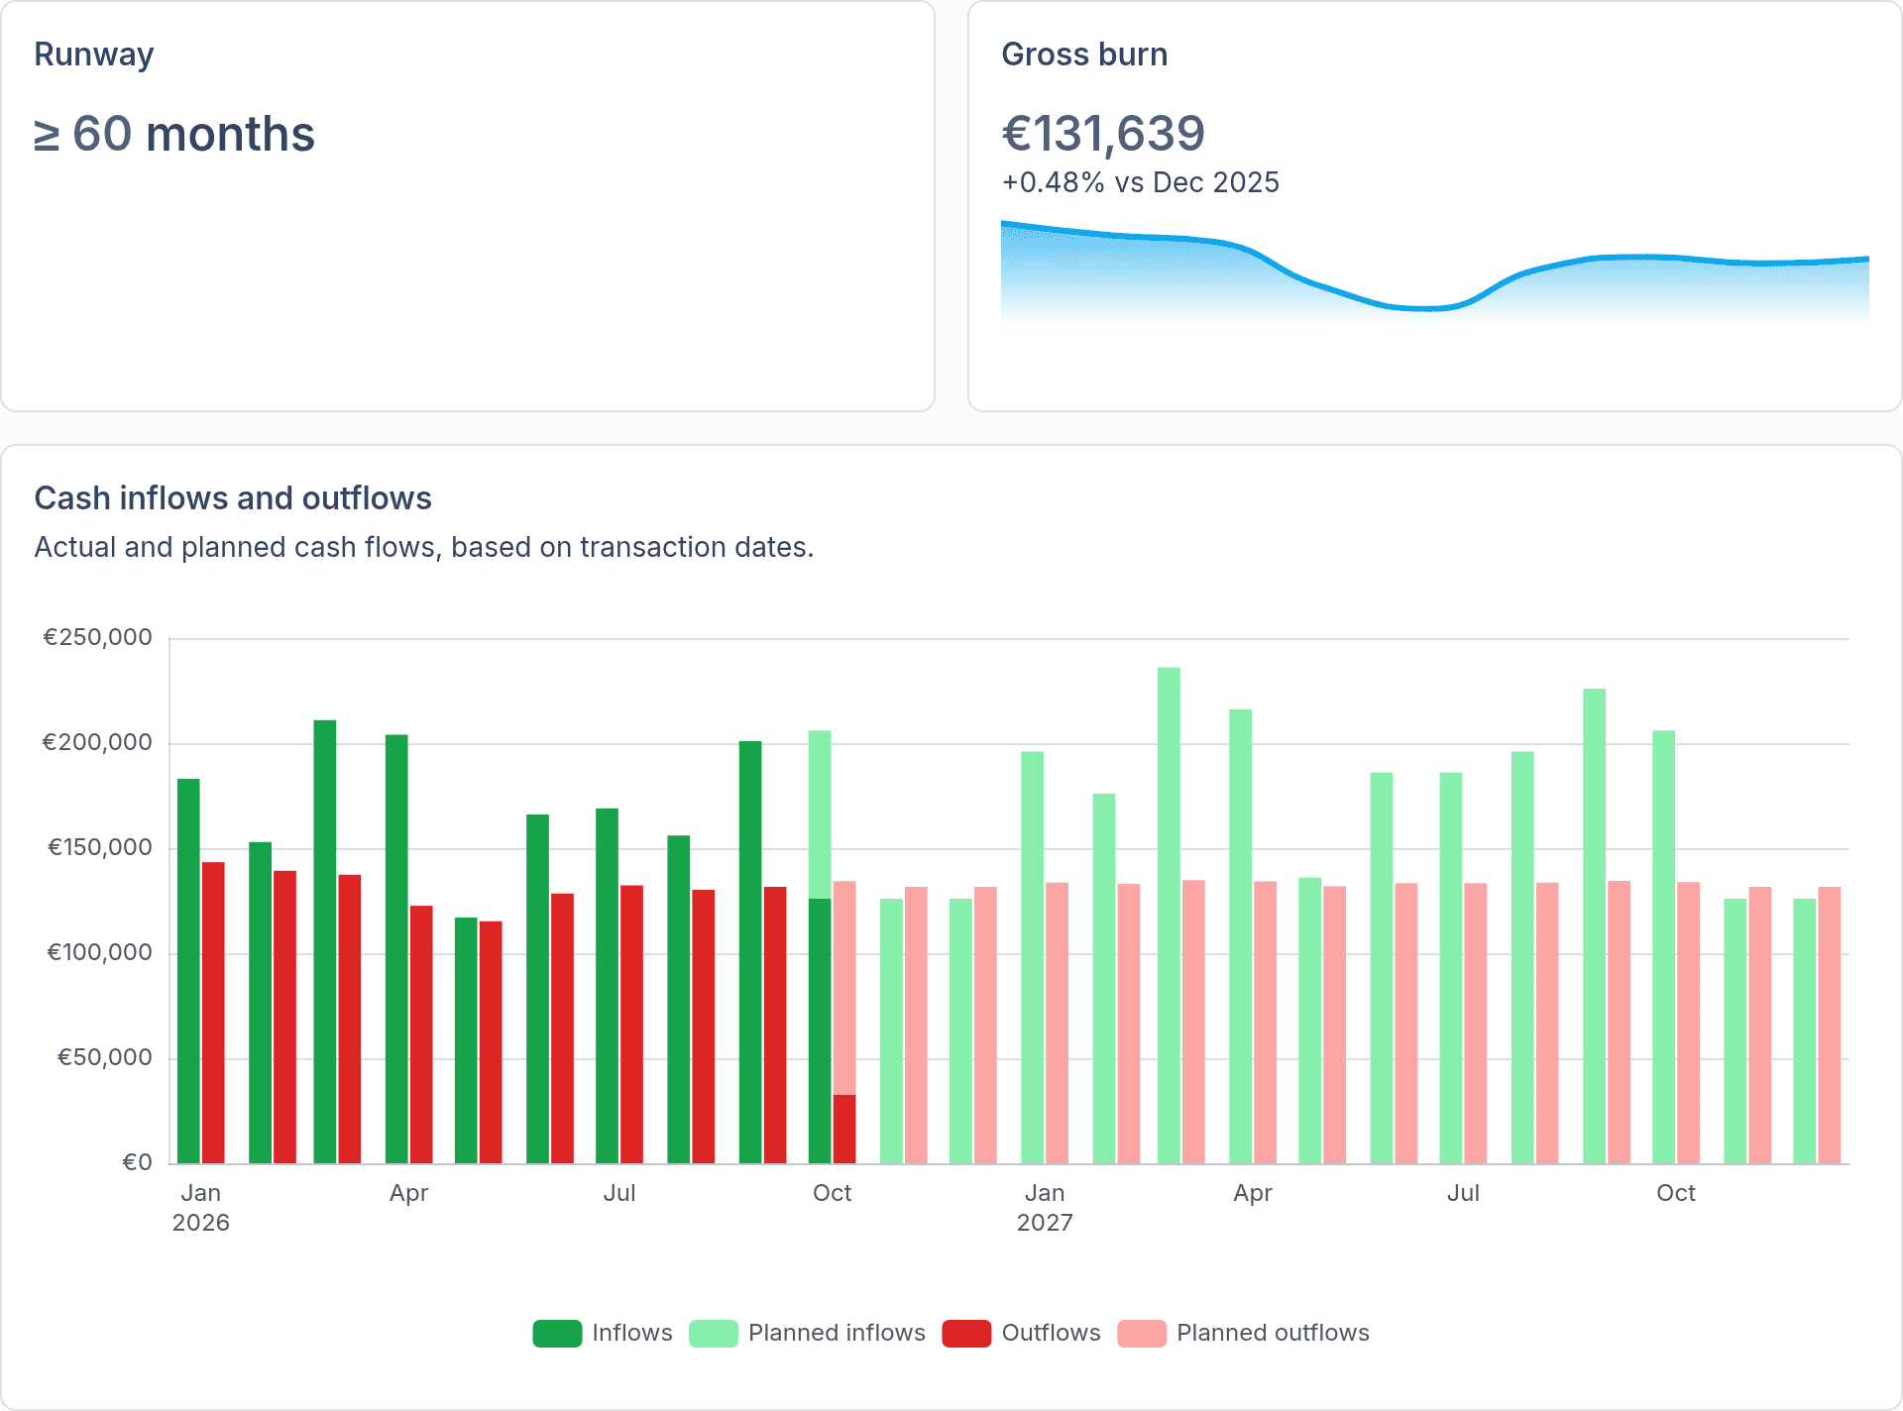Click '+0.48% vs Dec 2025' text
Screen dimensions: 1903x1411
point(1141,182)
